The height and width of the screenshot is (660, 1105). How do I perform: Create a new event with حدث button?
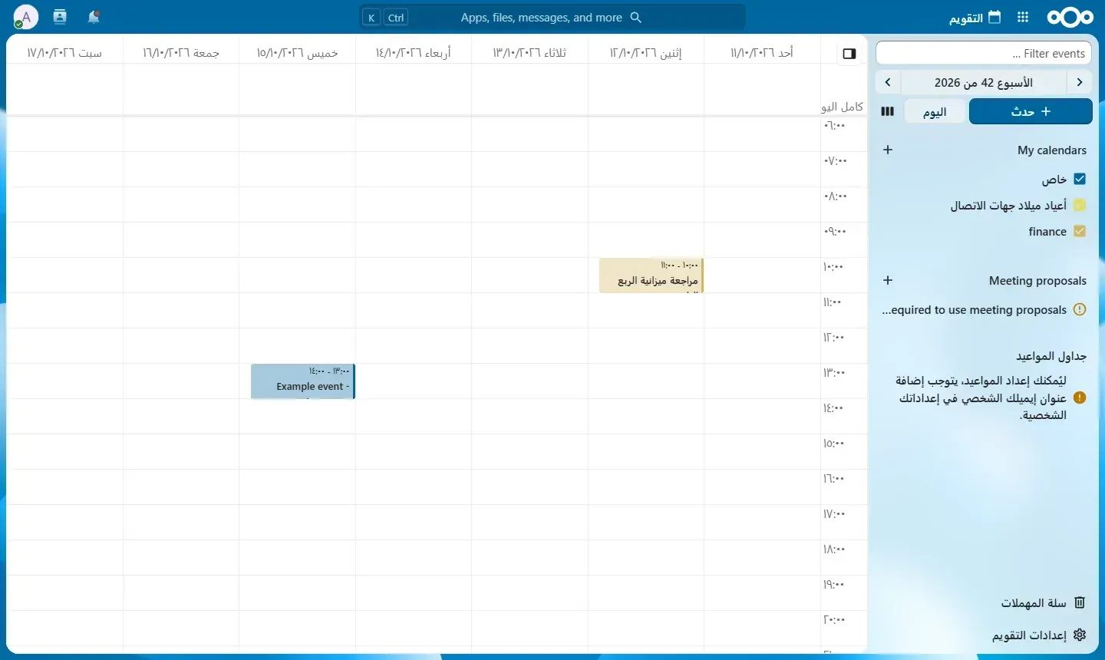coord(1031,111)
